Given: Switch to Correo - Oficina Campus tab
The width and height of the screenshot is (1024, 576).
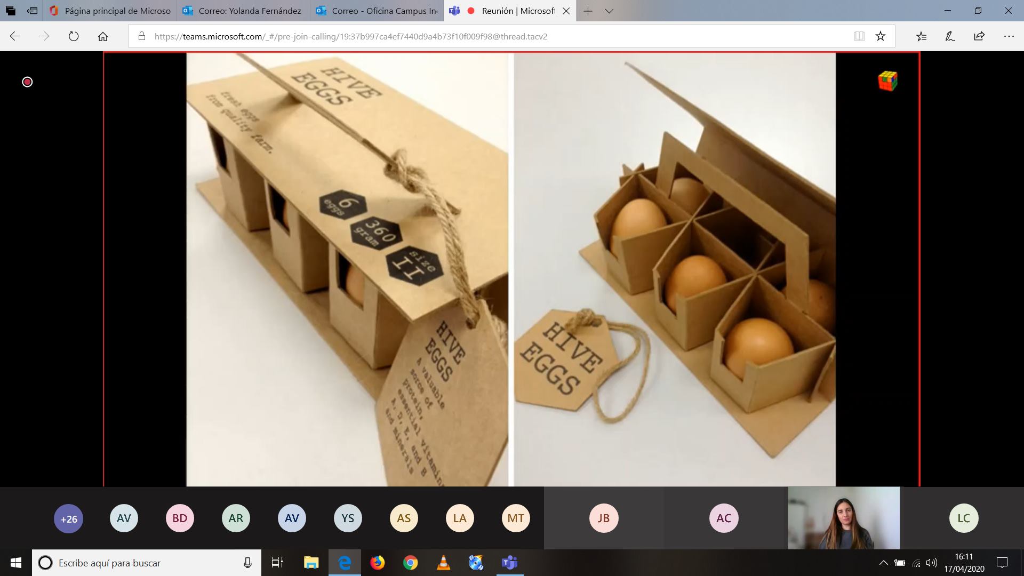Looking at the screenshot, I should point(377,11).
